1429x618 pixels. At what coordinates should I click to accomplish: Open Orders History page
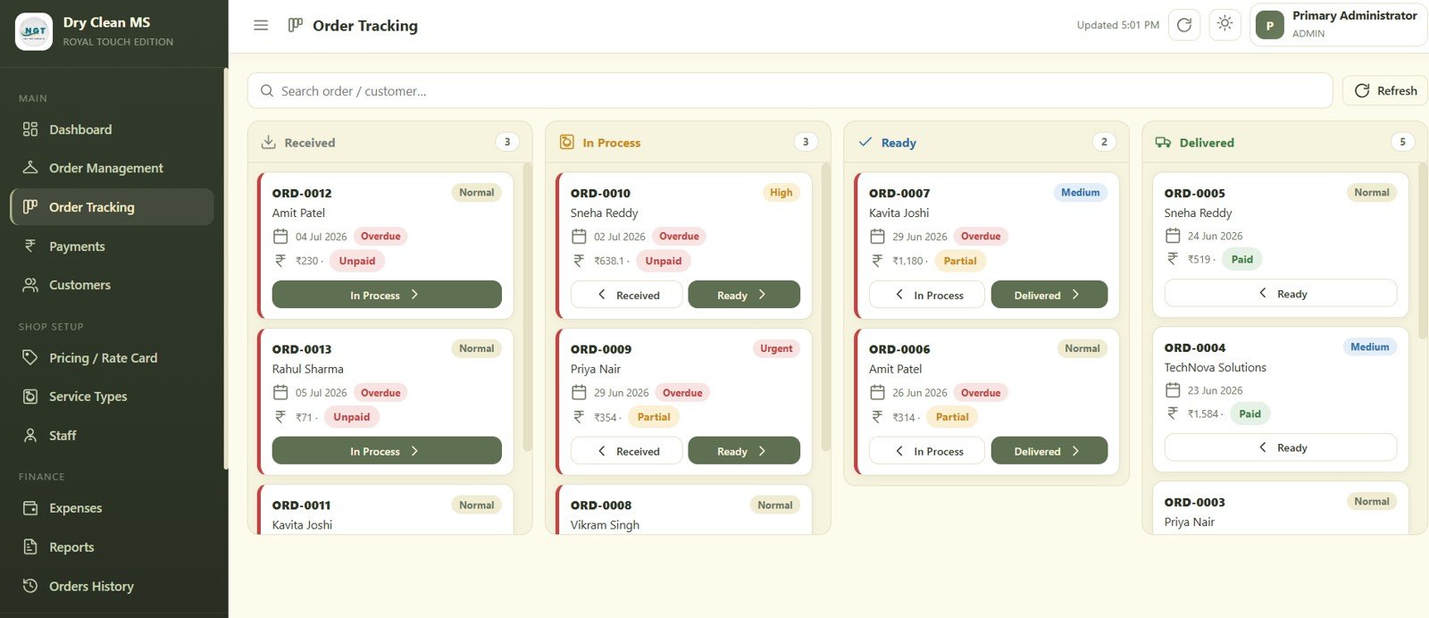112,587
